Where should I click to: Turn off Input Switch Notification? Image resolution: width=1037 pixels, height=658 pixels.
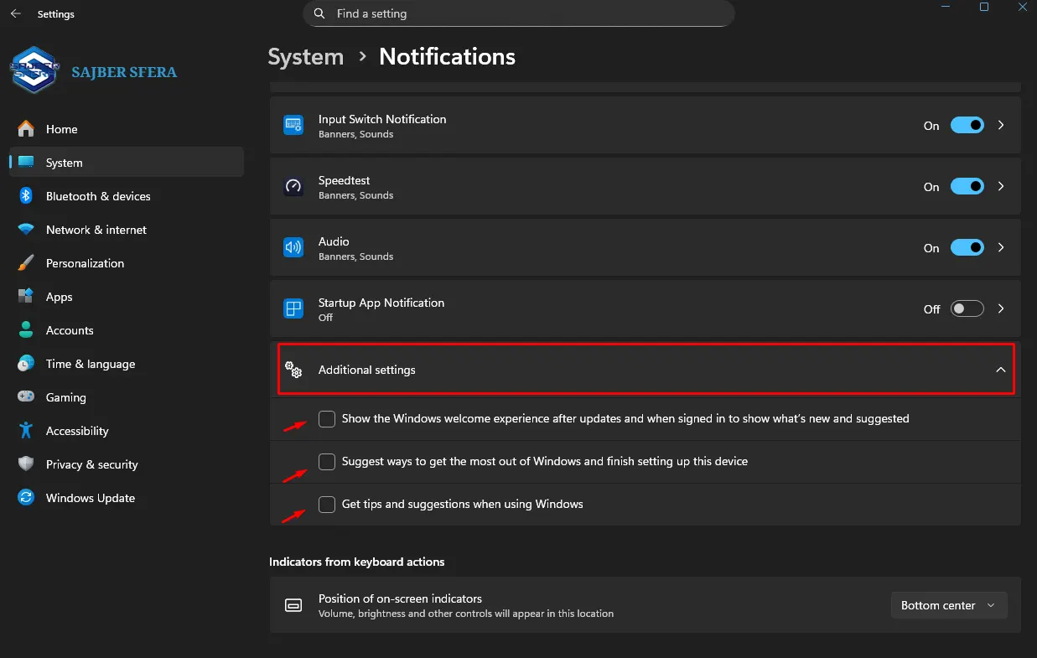click(967, 125)
